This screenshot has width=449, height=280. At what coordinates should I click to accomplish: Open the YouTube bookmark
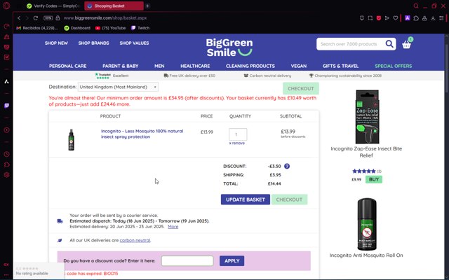click(x=111, y=28)
